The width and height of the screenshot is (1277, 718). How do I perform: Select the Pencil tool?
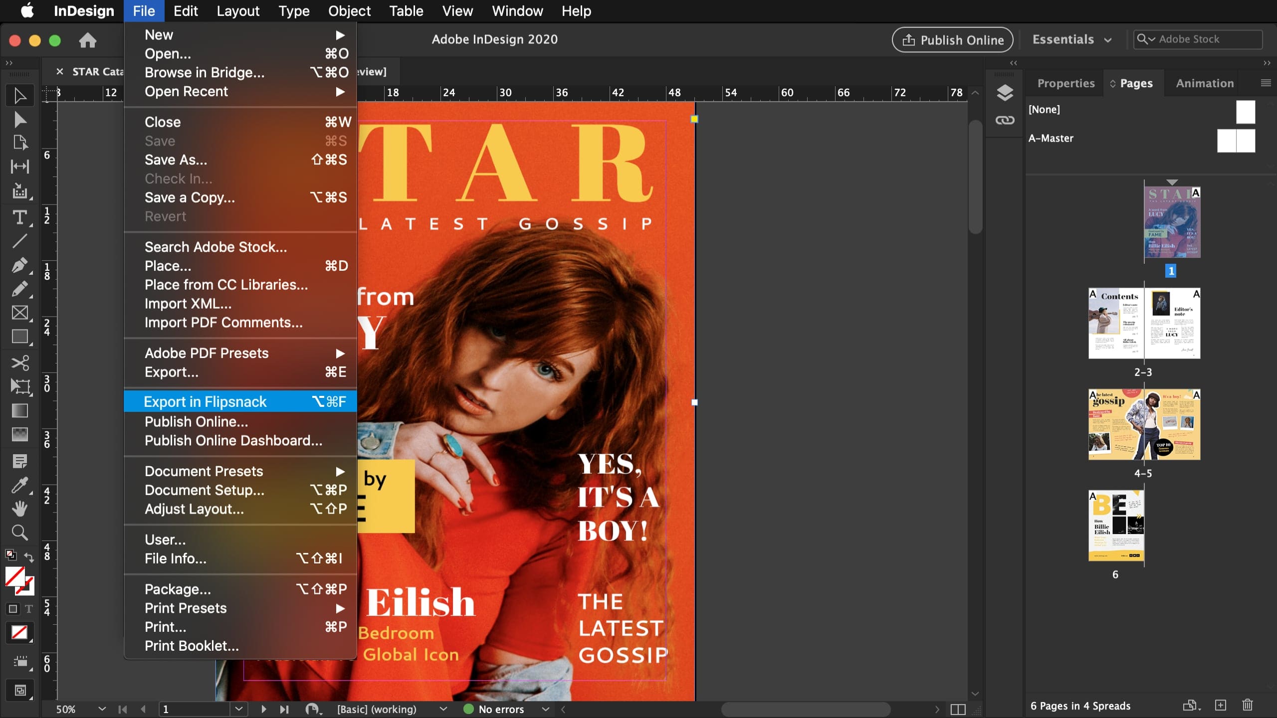[20, 289]
